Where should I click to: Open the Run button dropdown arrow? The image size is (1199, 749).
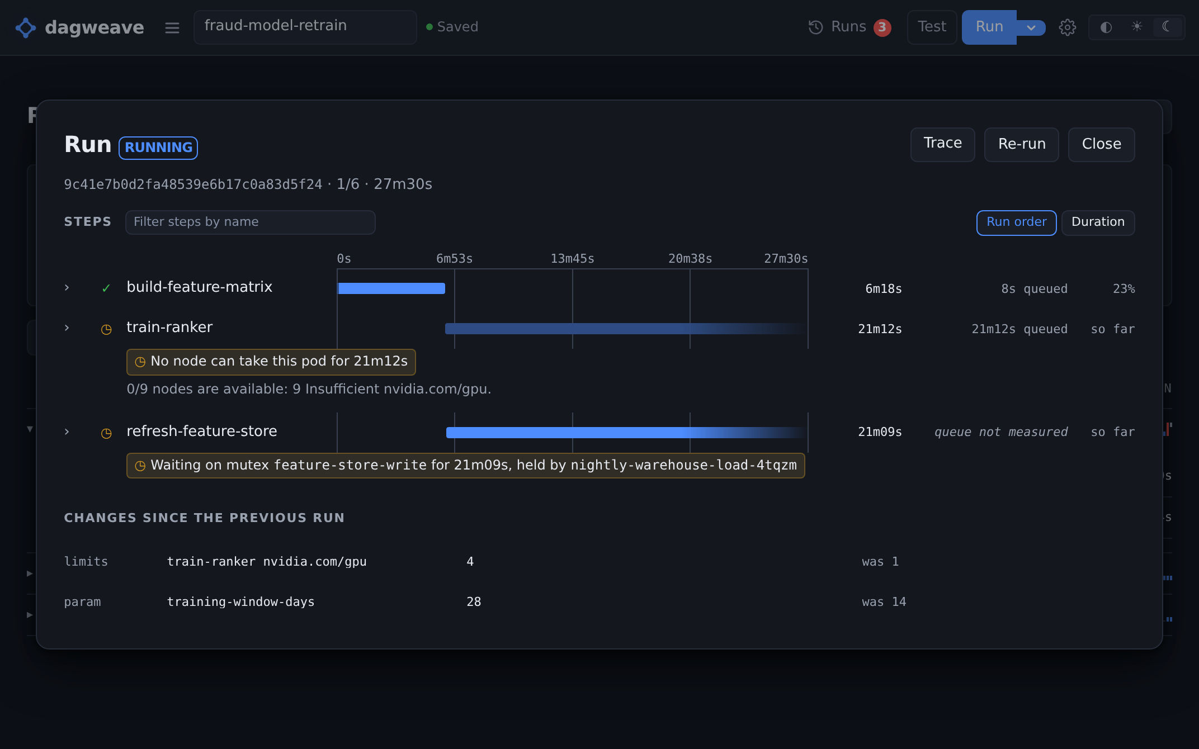(1031, 27)
